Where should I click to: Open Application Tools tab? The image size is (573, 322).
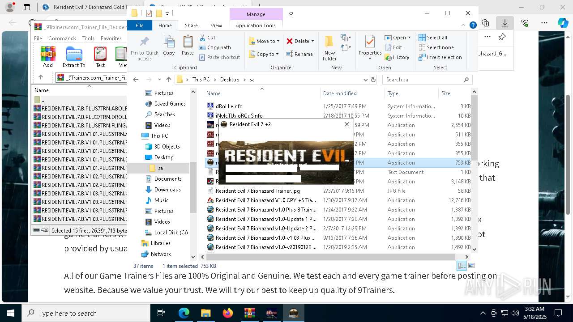pos(256,25)
